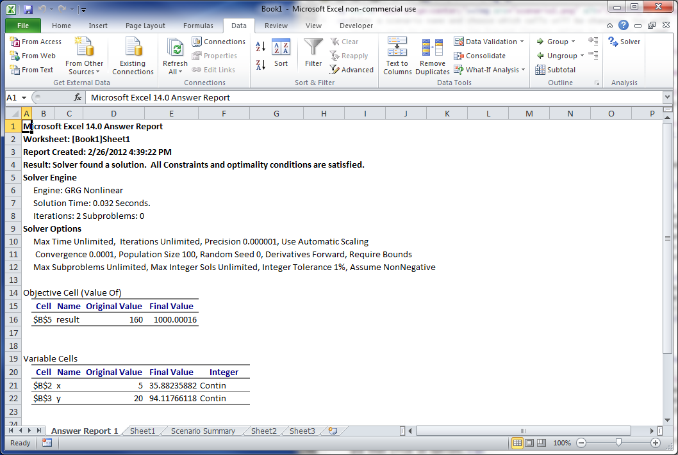Screen dimensions: 678x455
Task: Sort Z to A descending
Action: (x=260, y=65)
